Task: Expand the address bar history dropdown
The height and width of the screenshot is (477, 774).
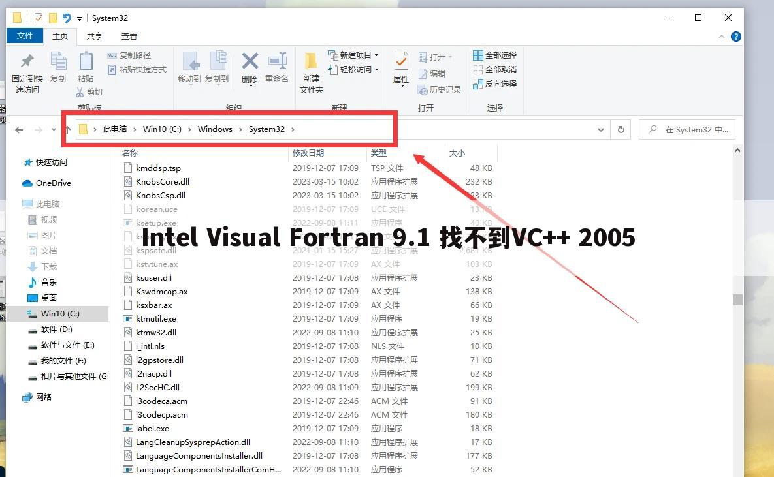Action: (601, 130)
